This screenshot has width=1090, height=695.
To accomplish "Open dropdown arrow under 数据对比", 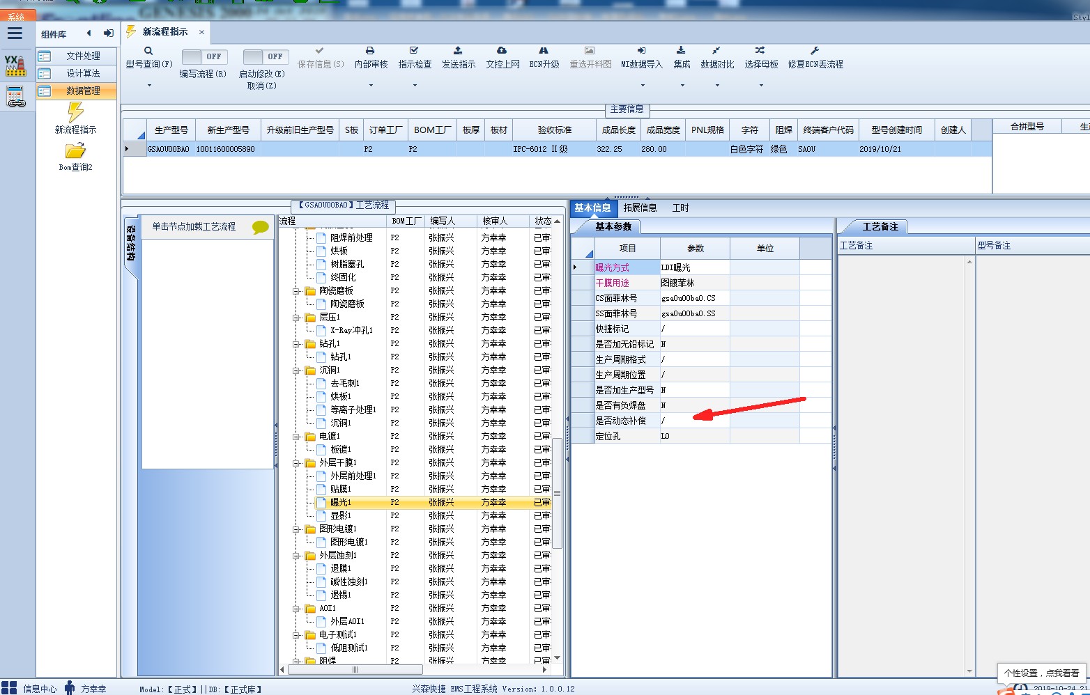I will (717, 86).
